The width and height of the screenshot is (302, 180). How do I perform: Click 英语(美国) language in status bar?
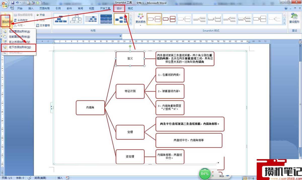40,178
